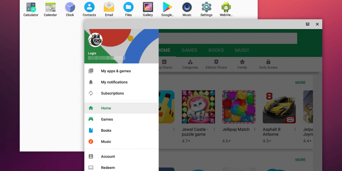The width and height of the screenshot is (342, 171).
Task: Click the Play Store search field
Action: (x=228, y=38)
